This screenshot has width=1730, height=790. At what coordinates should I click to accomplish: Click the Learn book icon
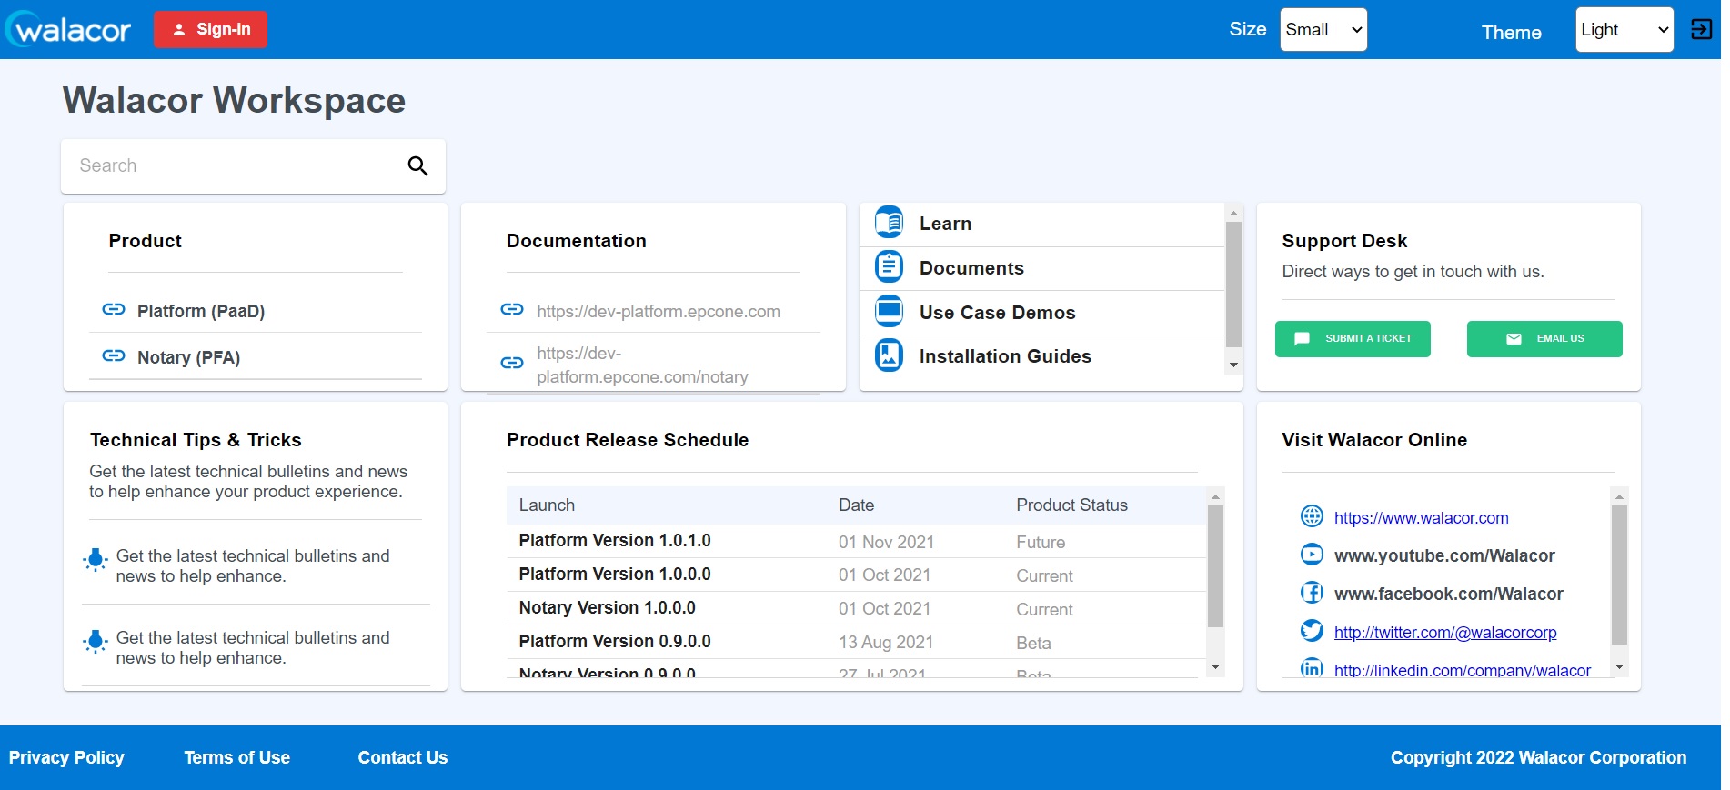(x=889, y=223)
